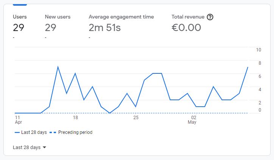Click the 11 Apr axis date label
274x160 pixels.
pos(18,120)
